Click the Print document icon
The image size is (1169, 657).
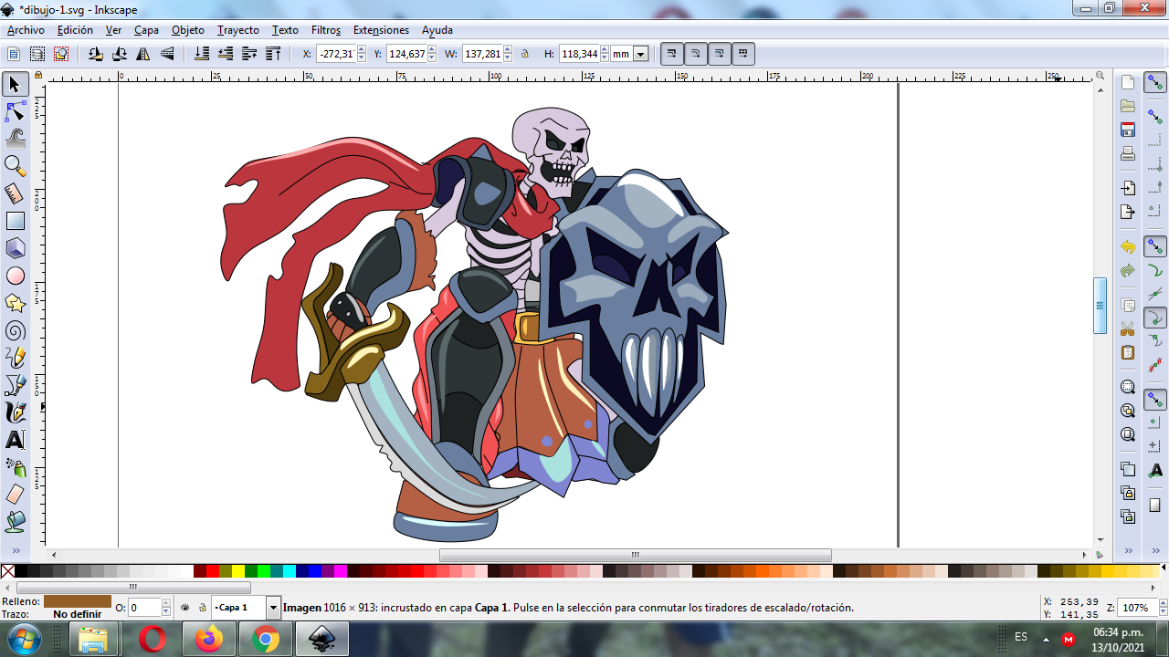(x=1128, y=153)
